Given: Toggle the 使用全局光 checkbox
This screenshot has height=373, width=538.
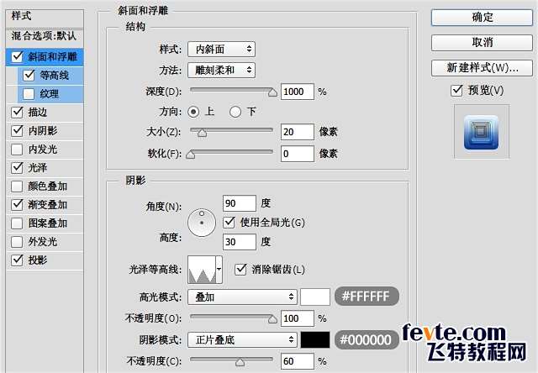Looking at the screenshot, I should 229,223.
